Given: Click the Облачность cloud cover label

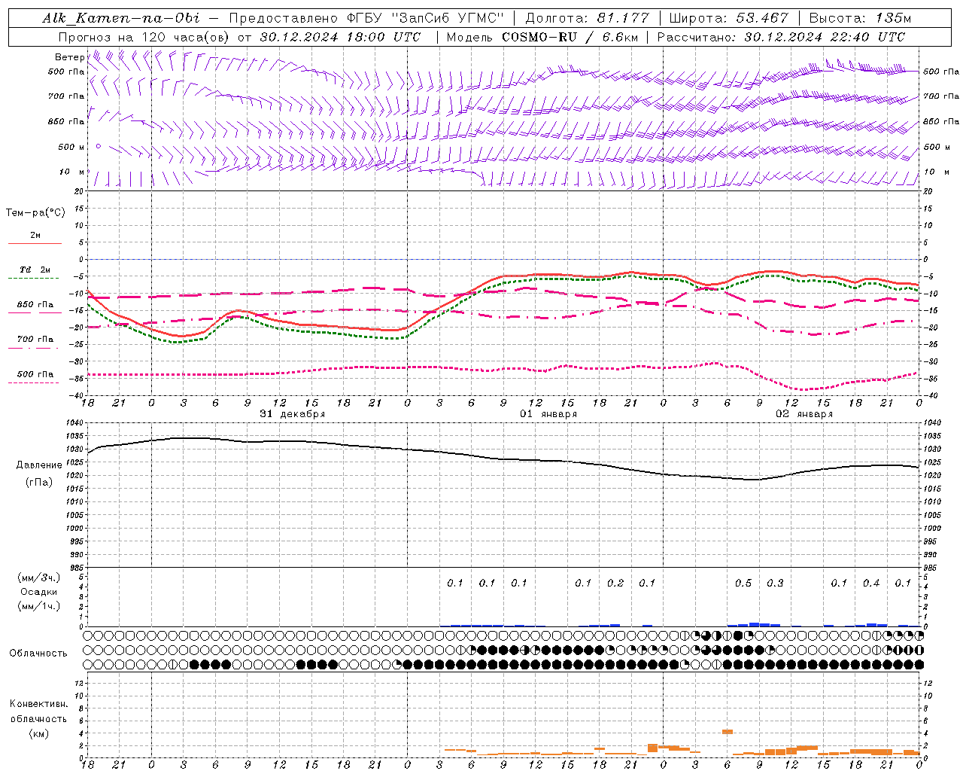Looking at the screenshot, I should click(38, 654).
